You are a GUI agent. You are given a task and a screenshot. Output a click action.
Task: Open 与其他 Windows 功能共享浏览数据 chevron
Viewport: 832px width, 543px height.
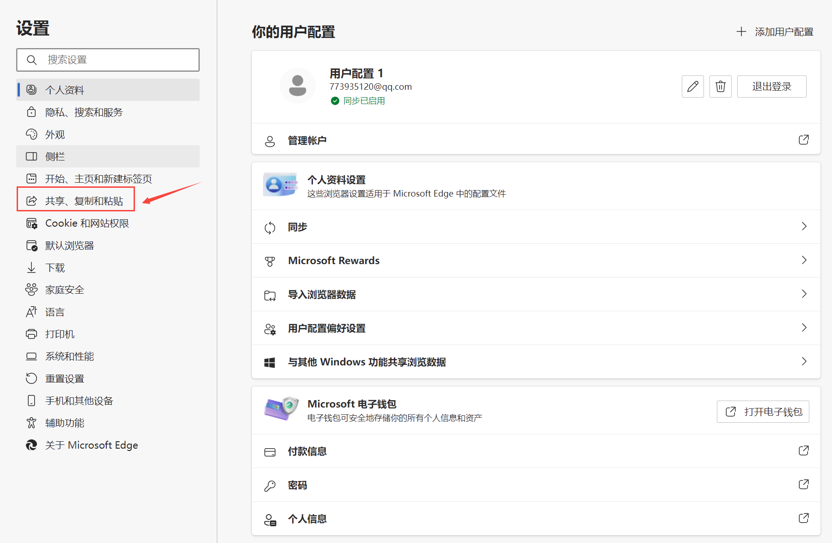pyautogui.click(x=804, y=361)
